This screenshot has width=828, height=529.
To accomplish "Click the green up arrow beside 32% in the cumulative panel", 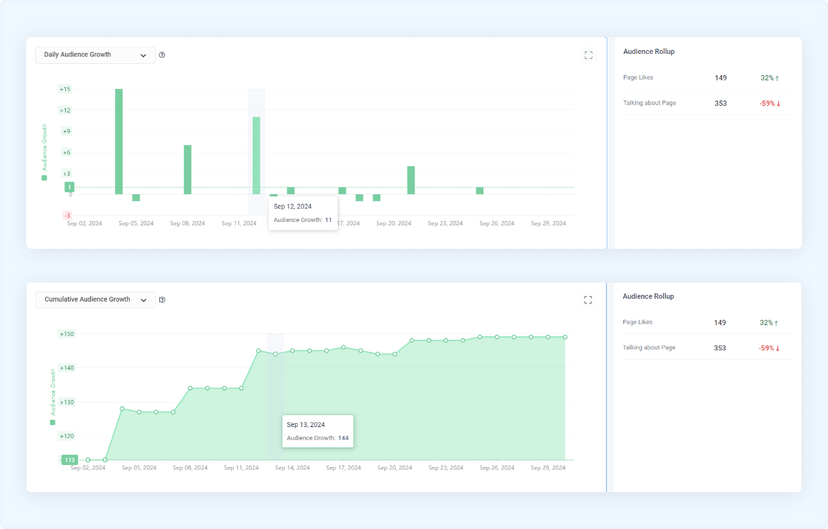I will pyautogui.click(x=776, y=323).
